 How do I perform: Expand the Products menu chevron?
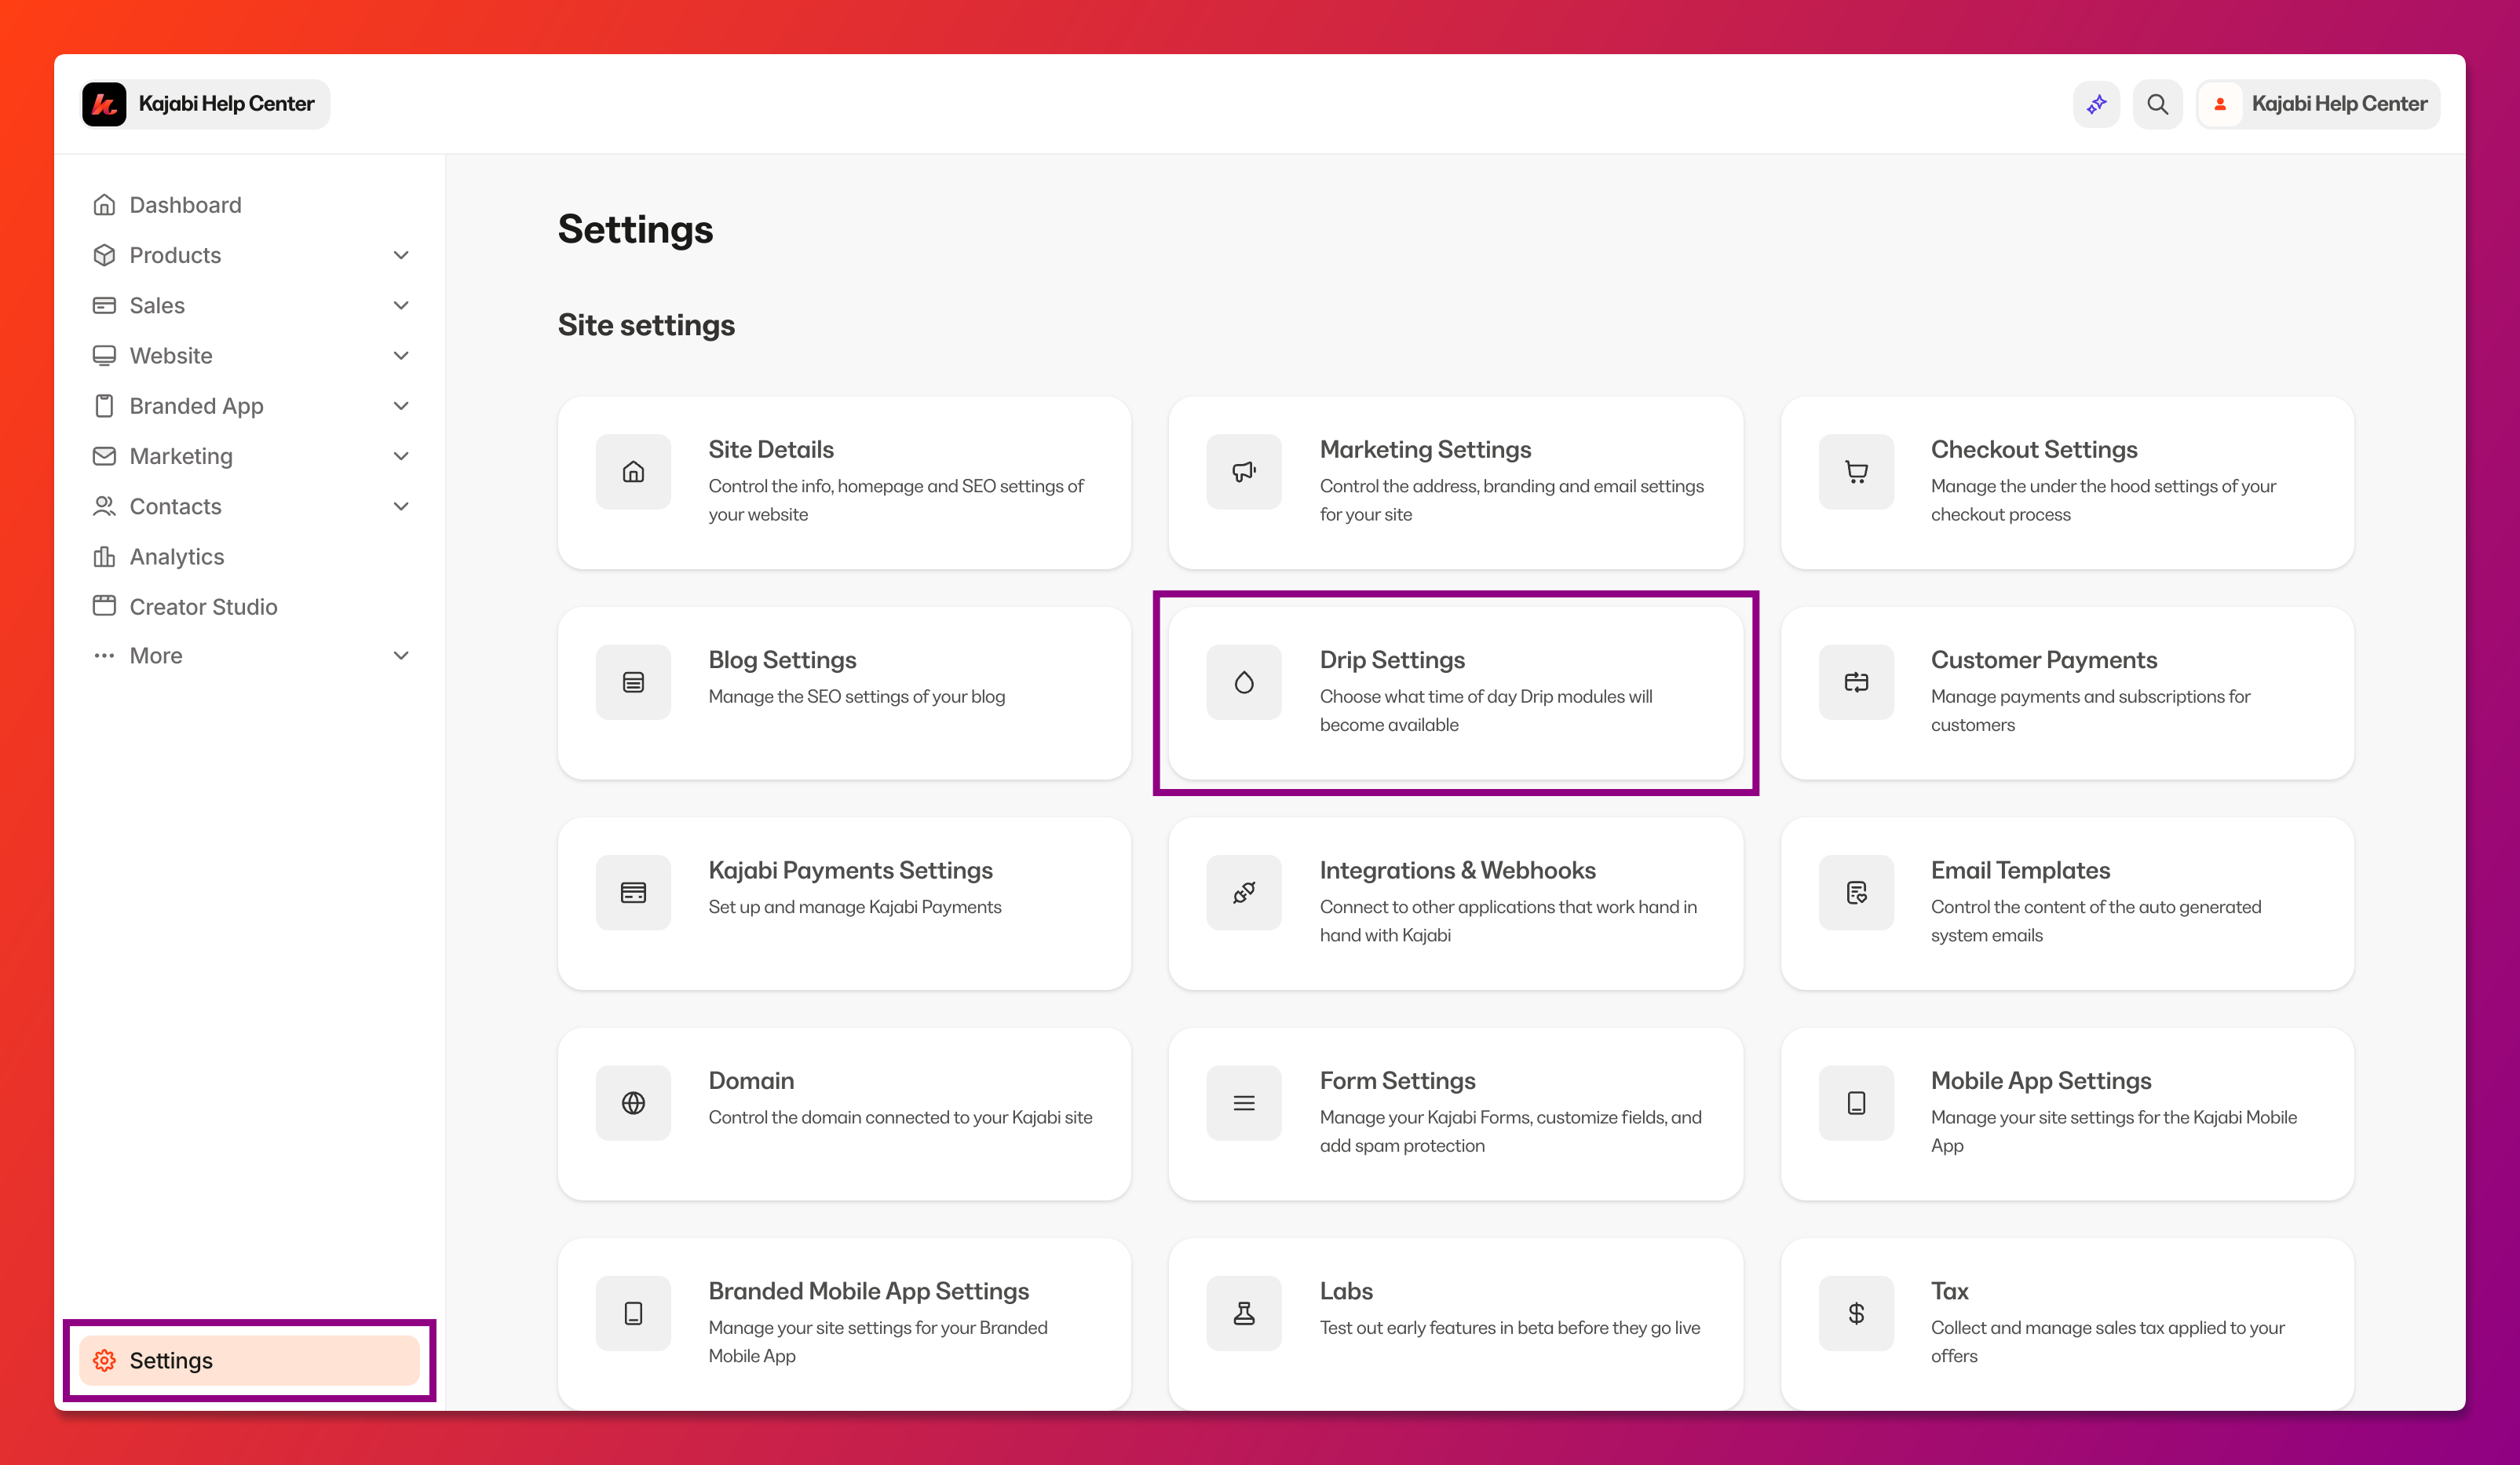pyautogui.click(x=401, y=255)
